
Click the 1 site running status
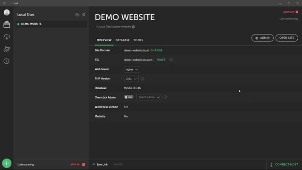25,164
